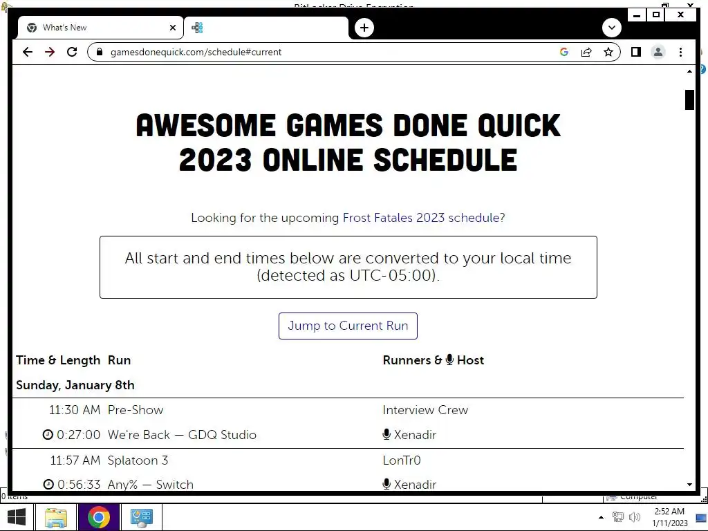Click the 11:30 AM start time
Image resolution: width=708 pixels, height=531 pixels.
(x=75, y=410)
